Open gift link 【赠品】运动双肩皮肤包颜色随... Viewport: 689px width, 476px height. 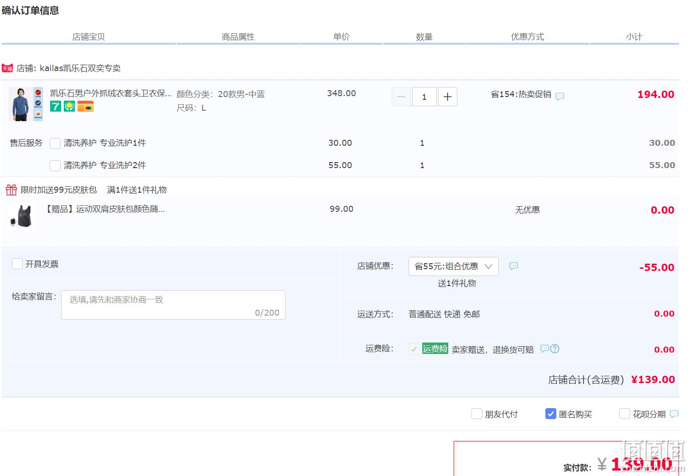[105, 209]
